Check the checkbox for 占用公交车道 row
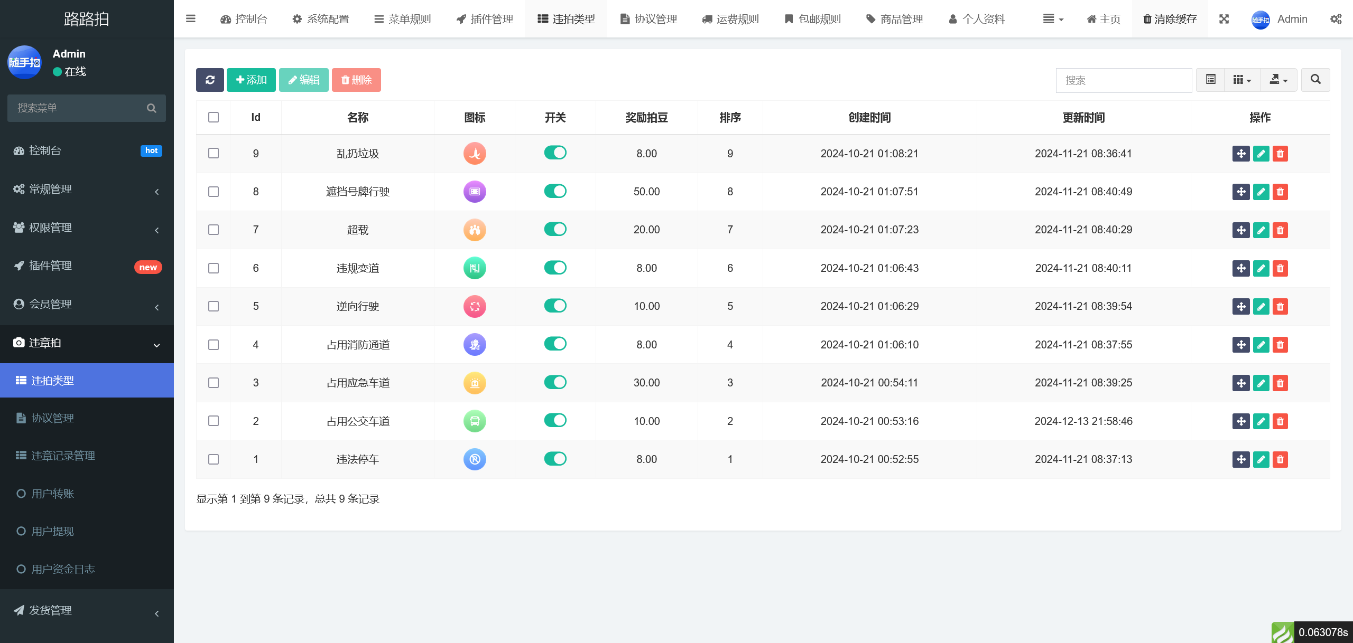This screenshot has height=643, width=1353. click(214, 421)
